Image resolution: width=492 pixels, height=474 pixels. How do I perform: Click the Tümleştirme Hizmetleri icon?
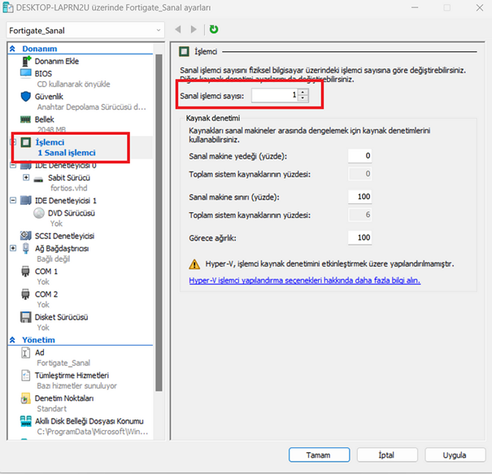tap(26, 375)
